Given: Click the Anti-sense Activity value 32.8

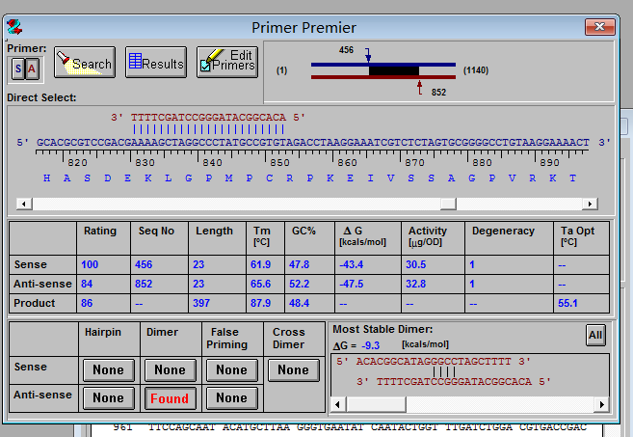Looking at the screenshot, I should pyautogui.click(x=416, y=284).
